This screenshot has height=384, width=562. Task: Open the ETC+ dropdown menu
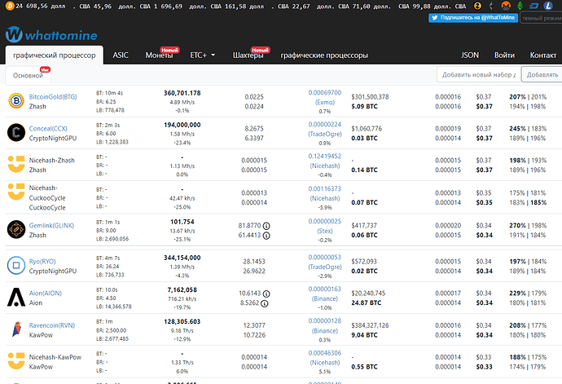click(x=203, y=55)
